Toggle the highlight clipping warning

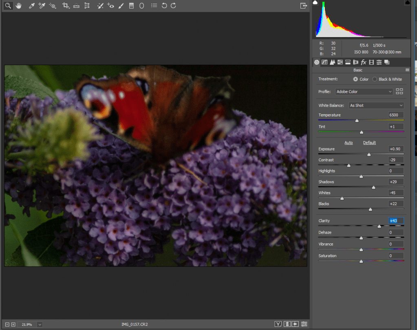(x=407, y=3)
